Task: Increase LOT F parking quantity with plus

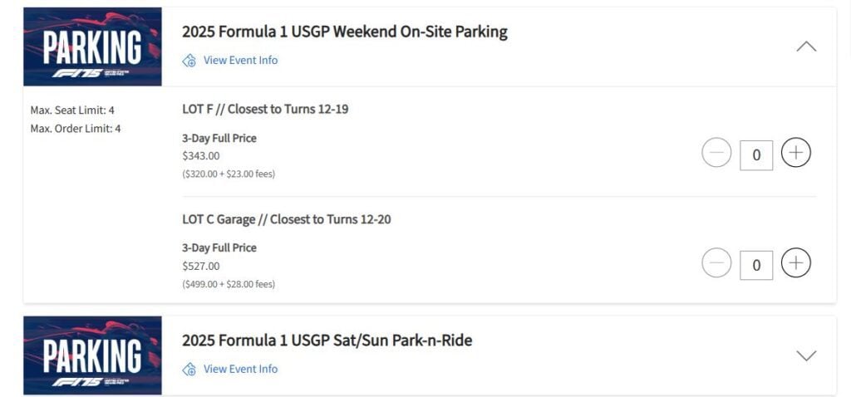Action: point(795,153)
